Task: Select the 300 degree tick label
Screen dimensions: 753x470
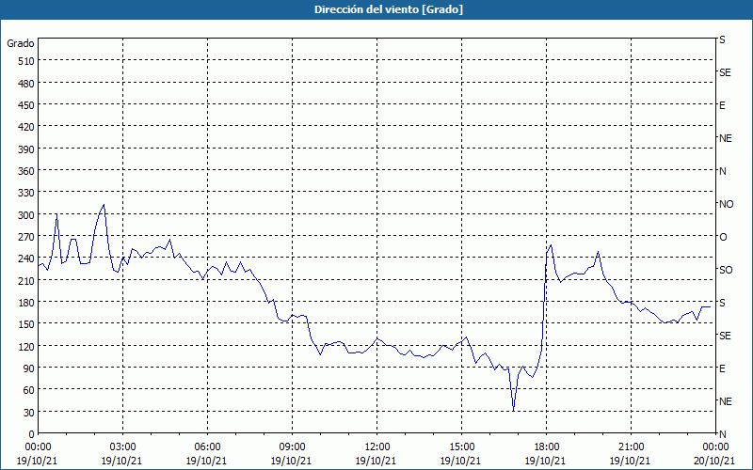Action: (x=27, y=215)
